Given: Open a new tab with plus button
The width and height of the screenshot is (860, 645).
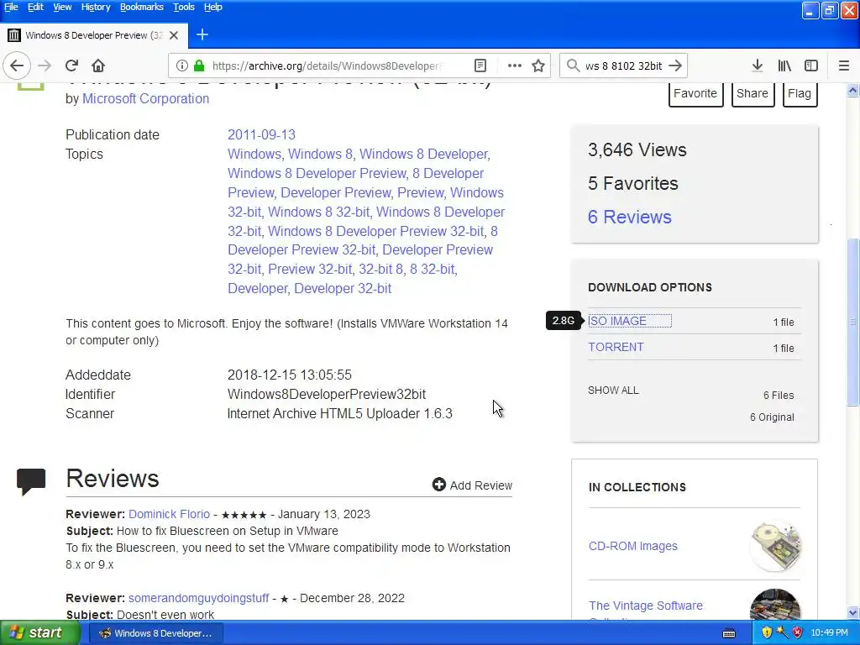Looking at the screenshot, I should (x=202, y=35).
